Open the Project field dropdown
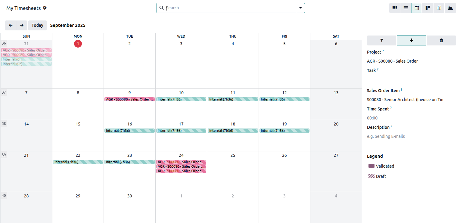 point(406,61)
